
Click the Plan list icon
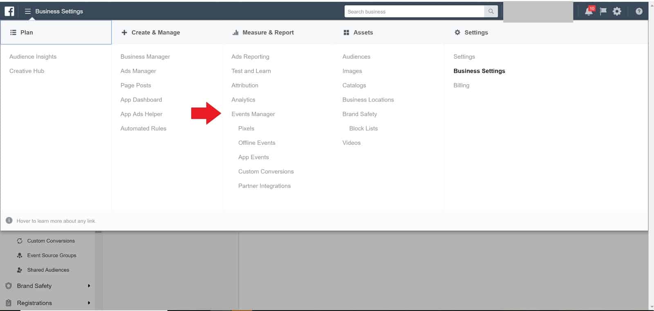pyautogui.click(x=13, y=32)
